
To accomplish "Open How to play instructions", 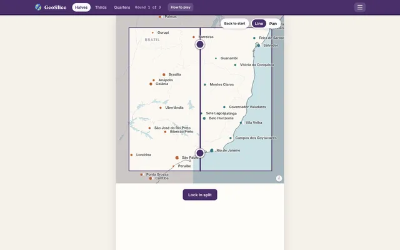I will [x=181, y=7].
